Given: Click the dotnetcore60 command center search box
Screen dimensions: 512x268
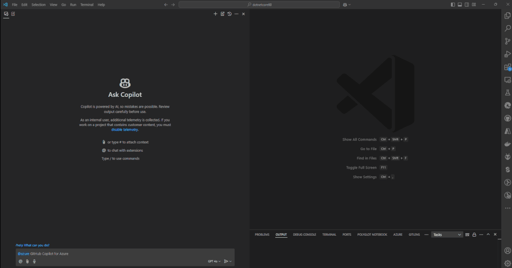Looking at the screenshot, I should click(x=259, y=5).
